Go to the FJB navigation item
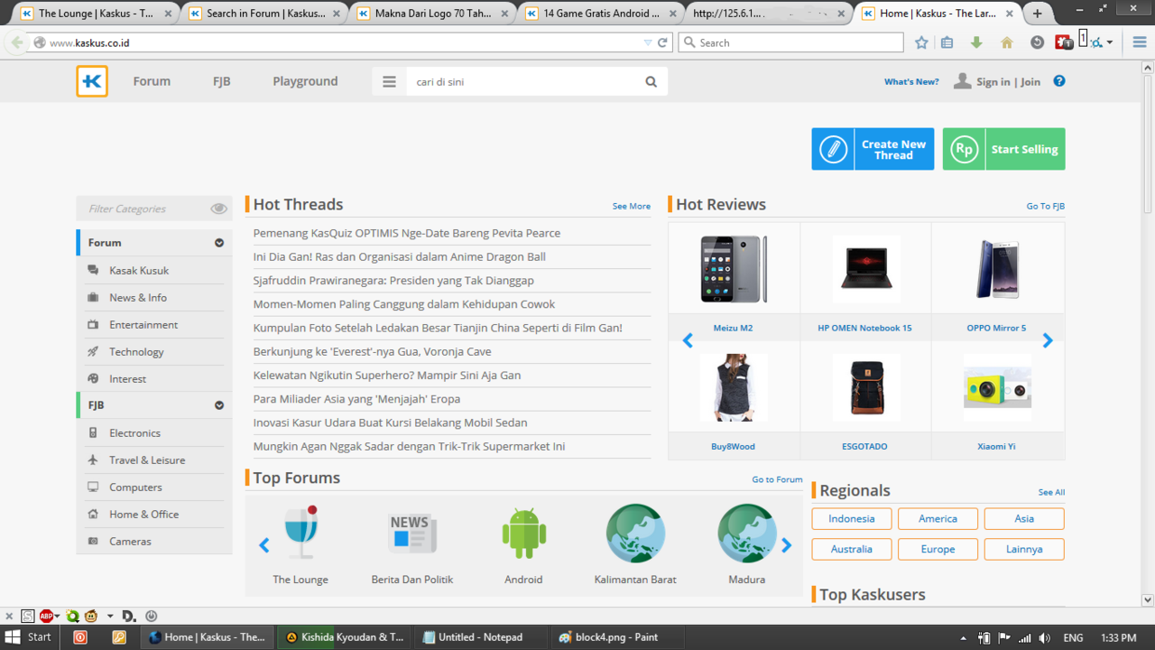Screen dimensions: 1155x650 (222, 81)
